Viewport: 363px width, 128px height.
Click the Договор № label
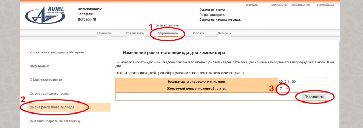click(87, 19)
